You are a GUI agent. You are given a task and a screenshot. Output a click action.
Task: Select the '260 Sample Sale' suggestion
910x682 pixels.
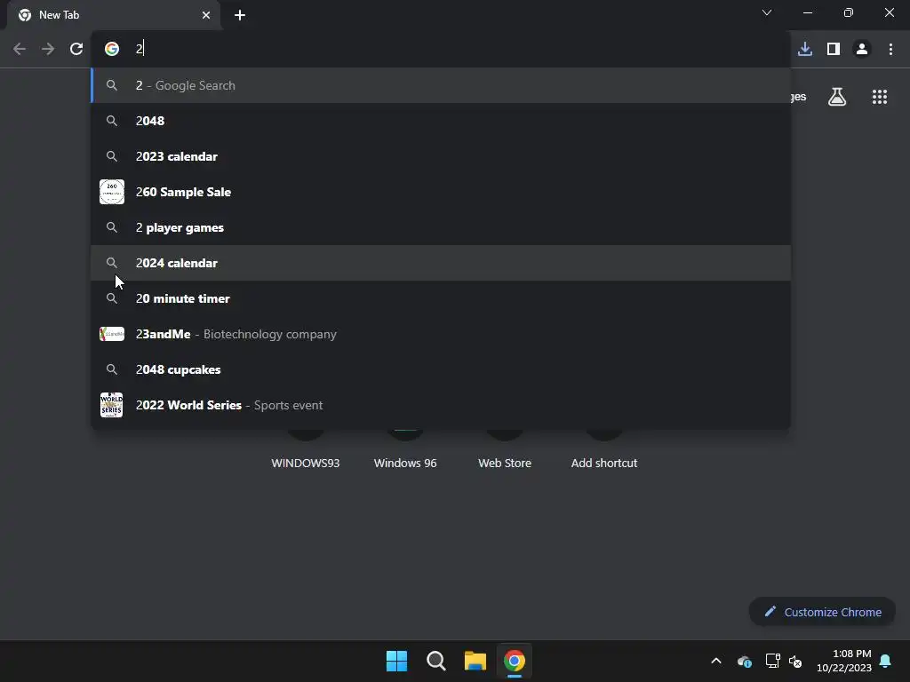pyautogui.click(x=441, y=192)
